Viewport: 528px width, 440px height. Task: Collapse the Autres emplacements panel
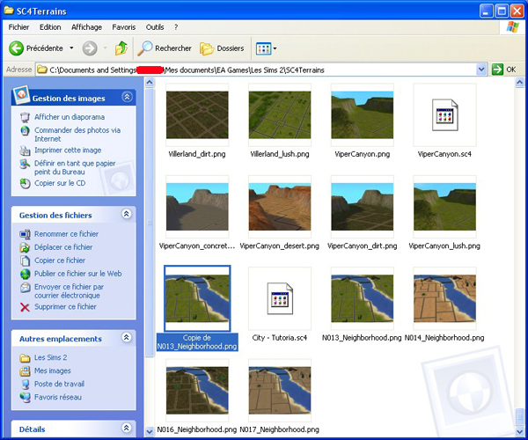[x=127, y=338]
